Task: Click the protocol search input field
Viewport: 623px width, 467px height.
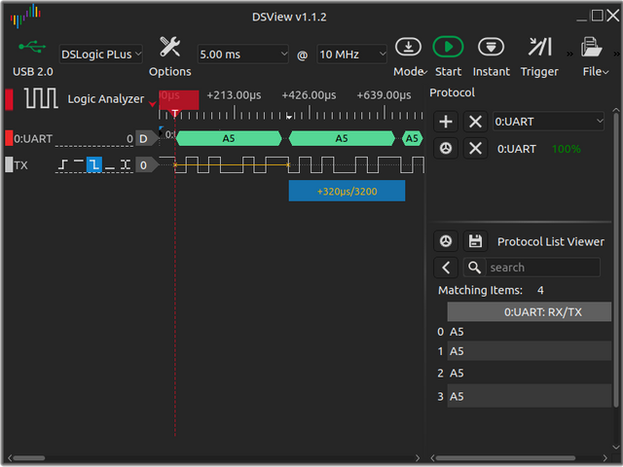Action: click(x=545, y=268)
